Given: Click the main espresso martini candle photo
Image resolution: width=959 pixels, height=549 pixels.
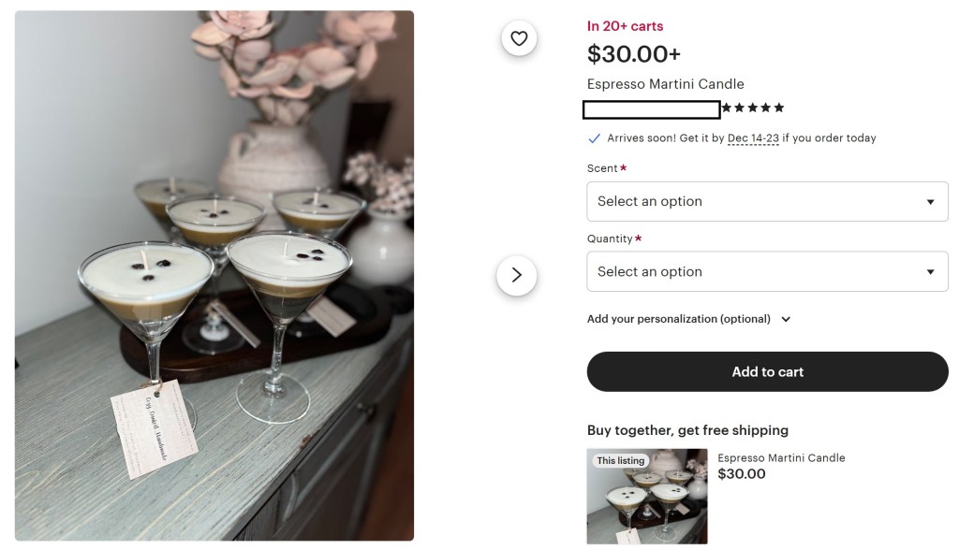Looking at the screenshot, I should pos(214,276).
